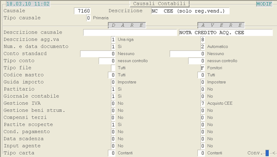277x157 pixels.
Task: Select the D A R E column header
Action: [x=127, y=25]
